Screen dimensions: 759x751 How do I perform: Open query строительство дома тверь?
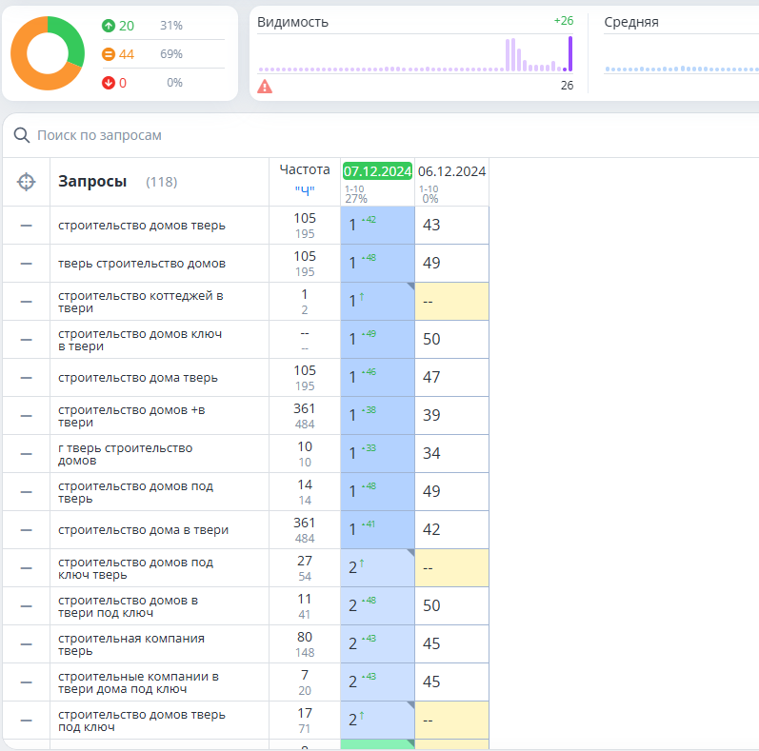138,378
